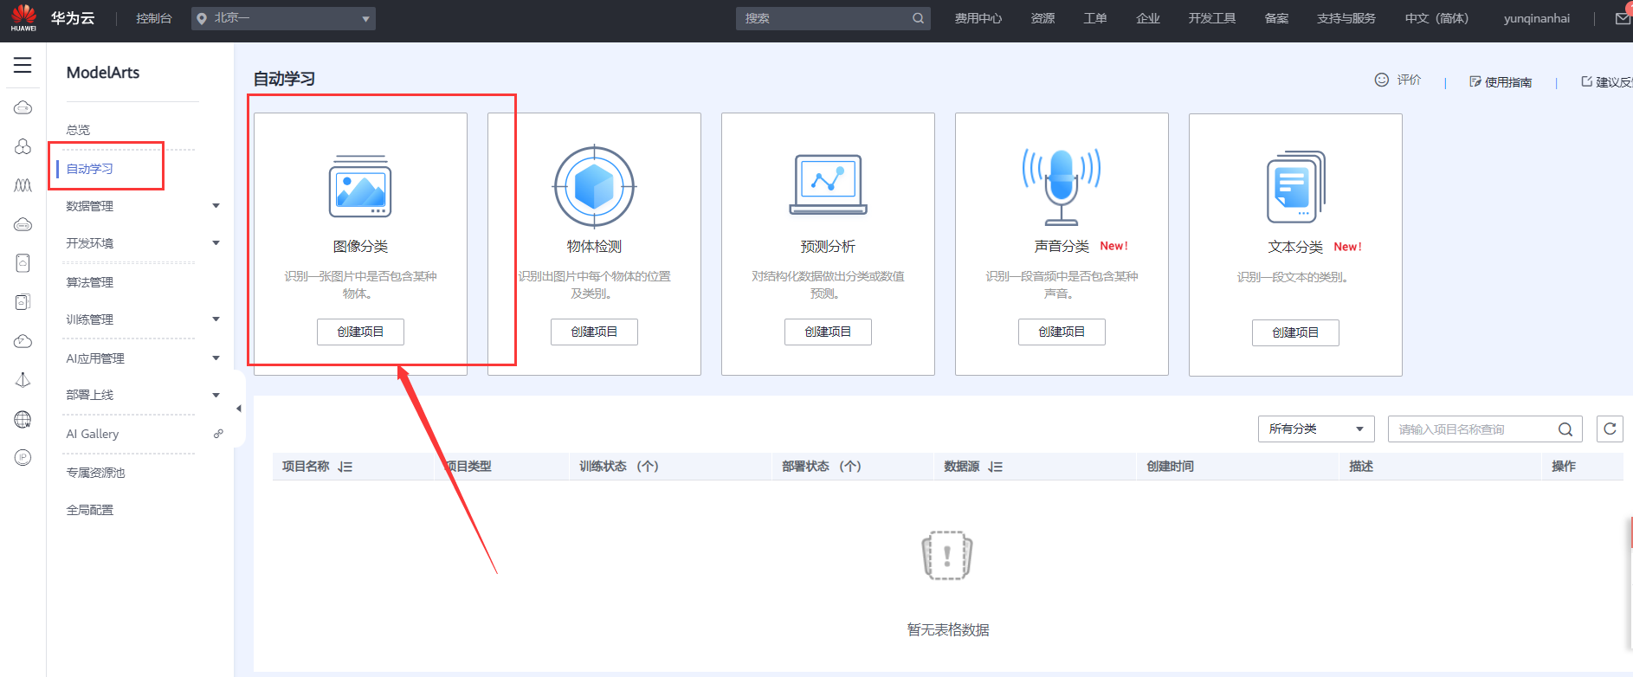This screenshot has height=677, width=1633.
Task: Click the Huawei Cloud logo
Action: point(24,17)
